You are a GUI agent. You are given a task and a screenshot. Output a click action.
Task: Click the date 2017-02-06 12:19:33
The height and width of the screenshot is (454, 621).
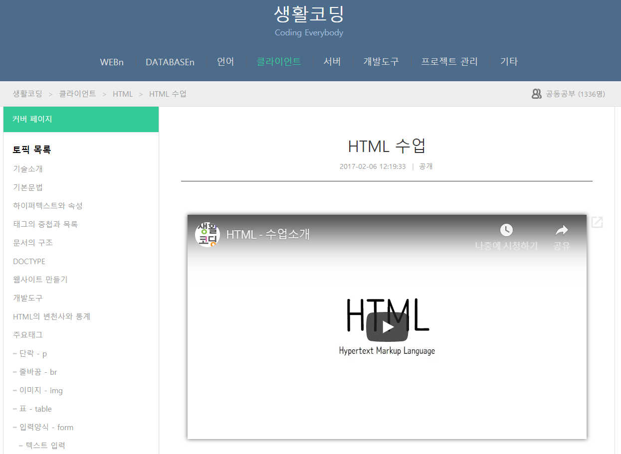[x=373, y=166]
